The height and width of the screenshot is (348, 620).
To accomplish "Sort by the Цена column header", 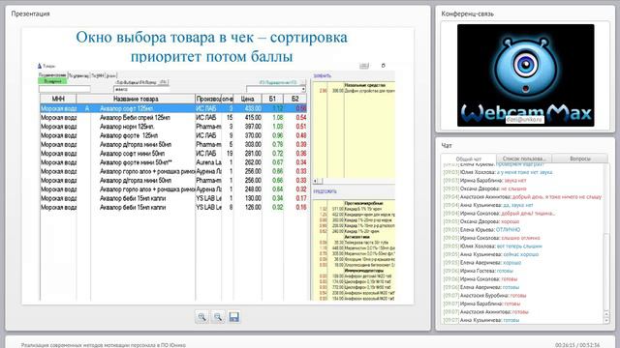I will [248, 99].
